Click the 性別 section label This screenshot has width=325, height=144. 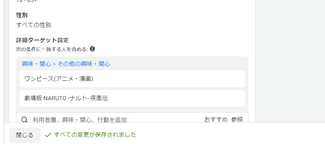coord(22,15)
